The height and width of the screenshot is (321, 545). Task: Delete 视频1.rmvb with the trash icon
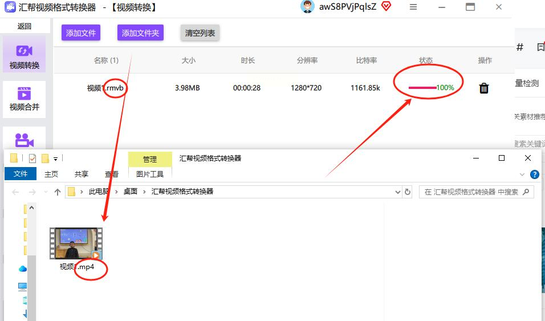coord(484,88)
